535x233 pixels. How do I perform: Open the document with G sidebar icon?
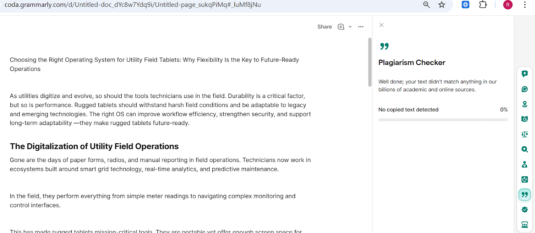pos(525,179)
